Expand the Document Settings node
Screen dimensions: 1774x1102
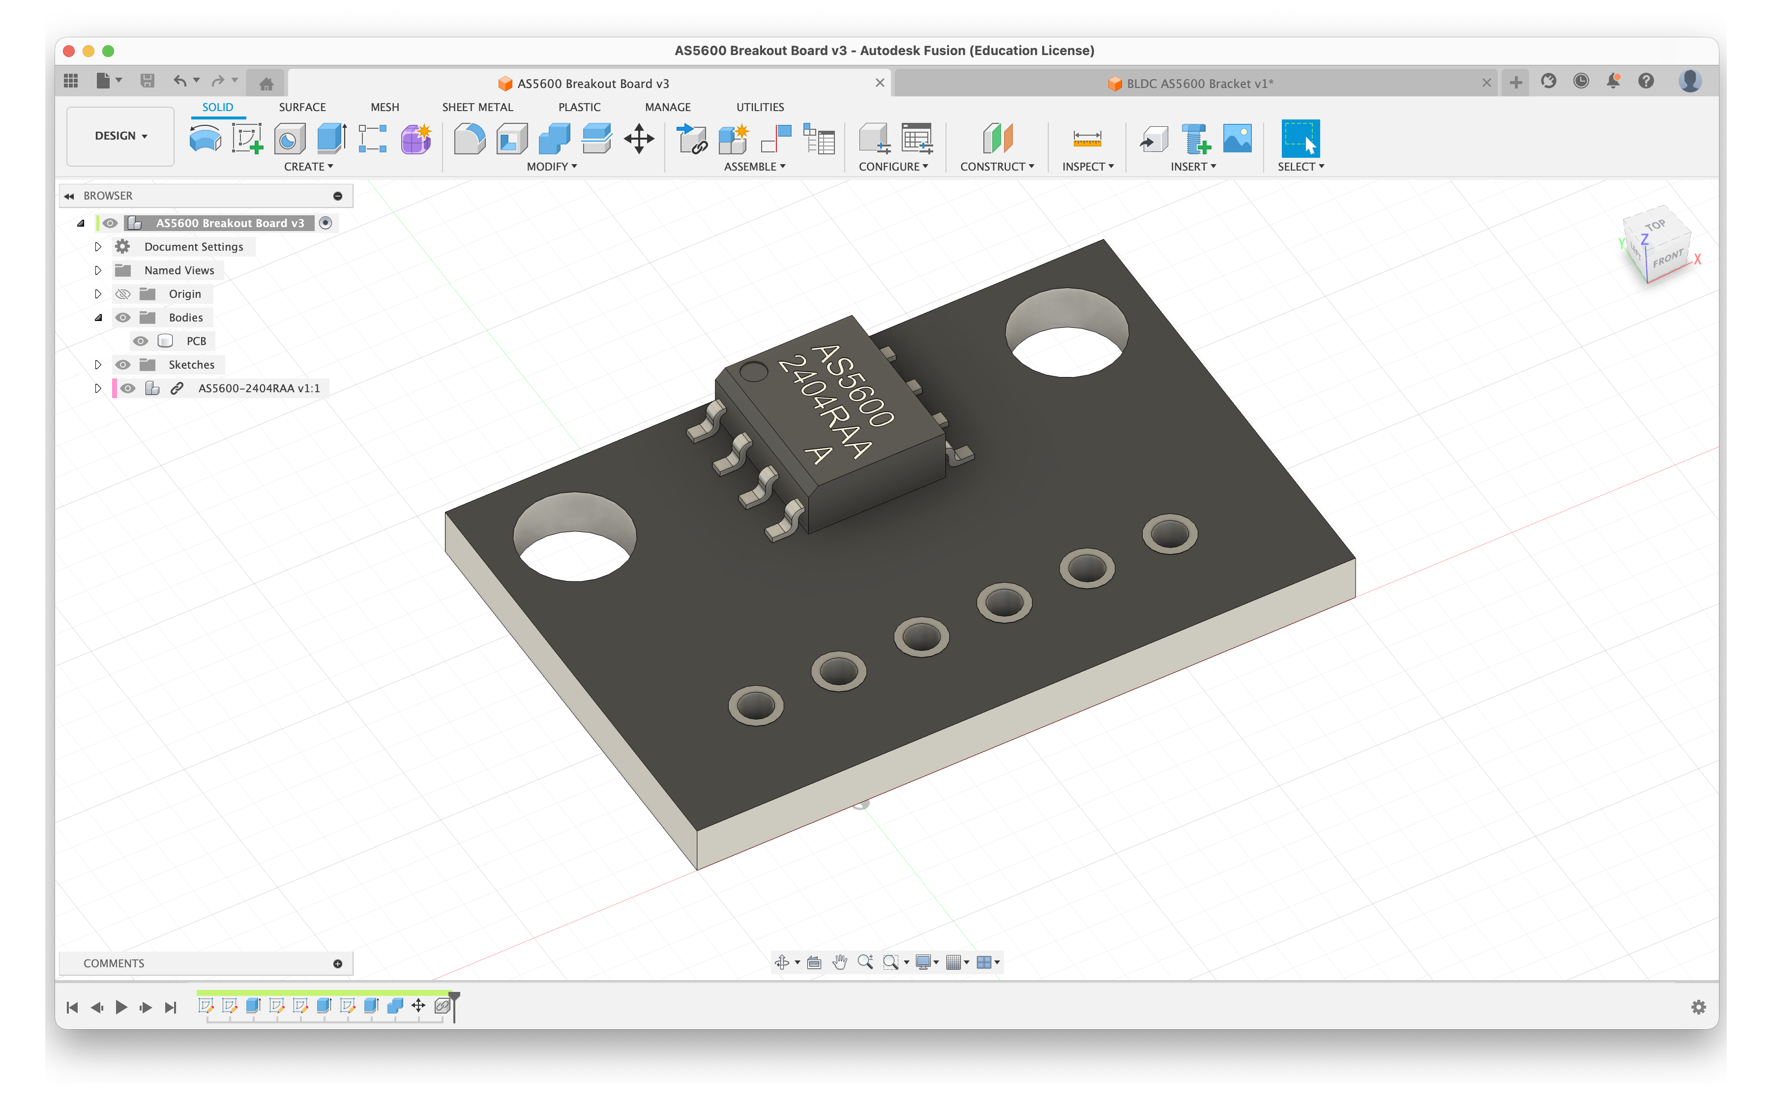click(98, 247)
